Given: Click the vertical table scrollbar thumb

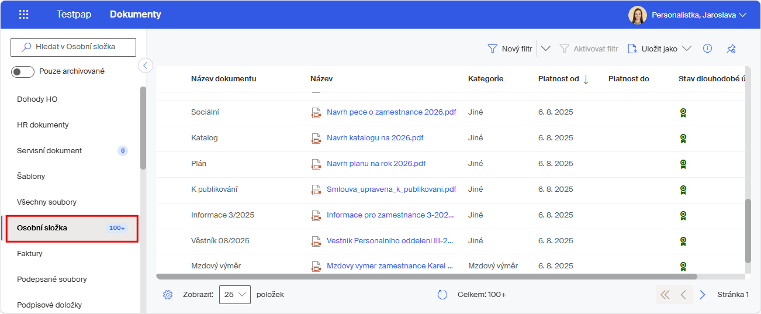Looking at the screenshot, I should (x=748, y=231).
